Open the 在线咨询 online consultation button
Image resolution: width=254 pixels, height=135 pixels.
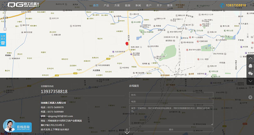tap(18, 127)
